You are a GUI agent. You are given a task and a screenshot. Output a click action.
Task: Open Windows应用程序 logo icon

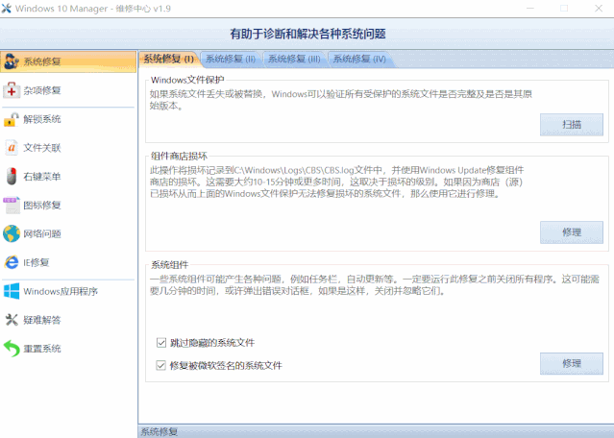(12, 291)
